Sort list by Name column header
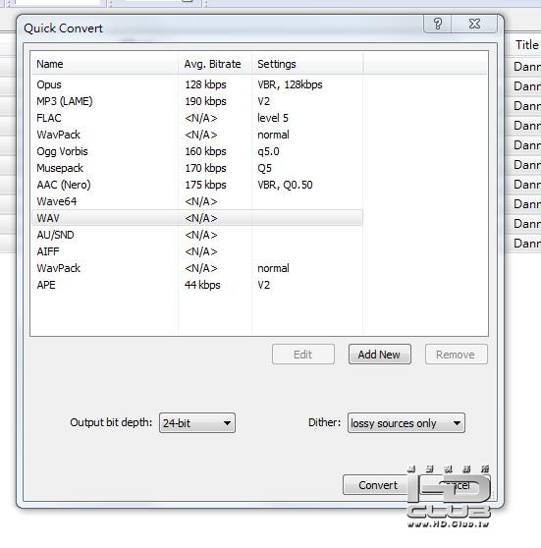Image resolution: width=541 pixels, height=548 pixels. 104,64
